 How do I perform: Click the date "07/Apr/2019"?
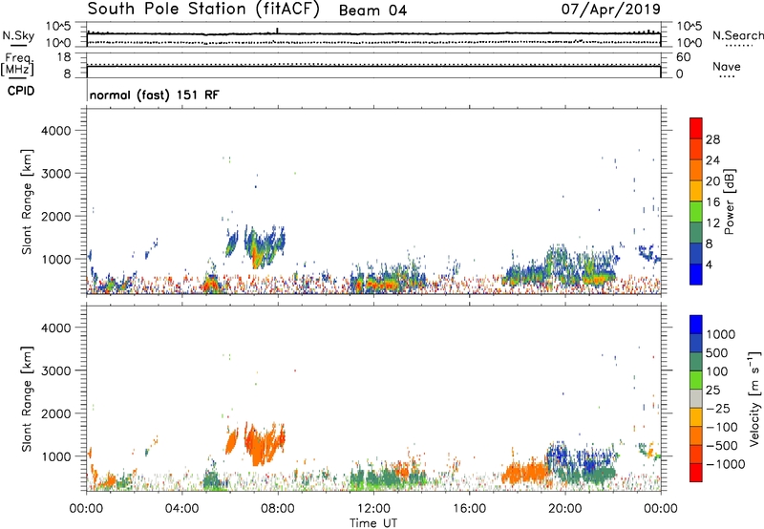pyautogui.click(x=611, y=9)
